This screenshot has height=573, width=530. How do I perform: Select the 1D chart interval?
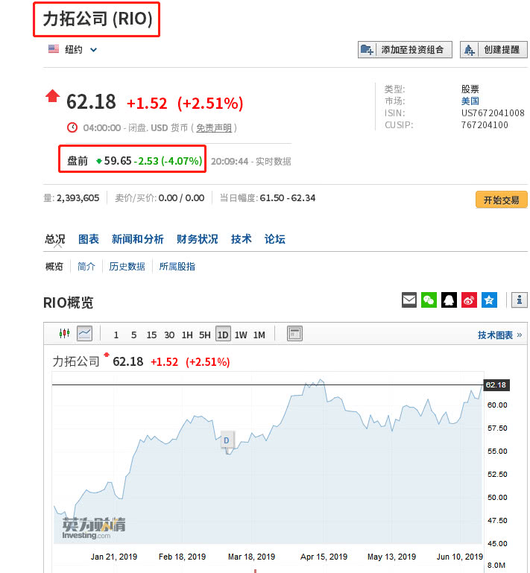223,335
